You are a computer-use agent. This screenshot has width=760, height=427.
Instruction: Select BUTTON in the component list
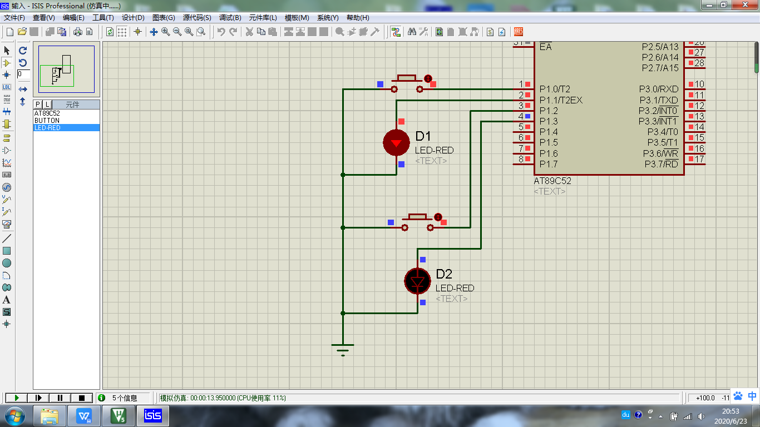tap(47, 121)
